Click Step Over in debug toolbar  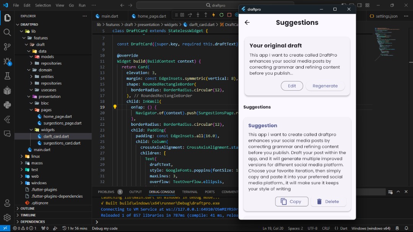[x=190, y=15]
